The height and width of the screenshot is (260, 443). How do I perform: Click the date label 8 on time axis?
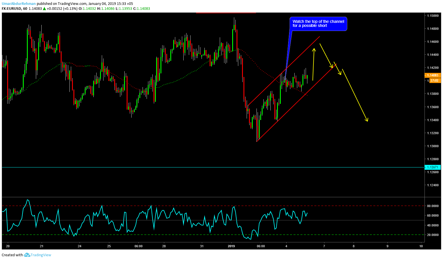click(354, 246)
